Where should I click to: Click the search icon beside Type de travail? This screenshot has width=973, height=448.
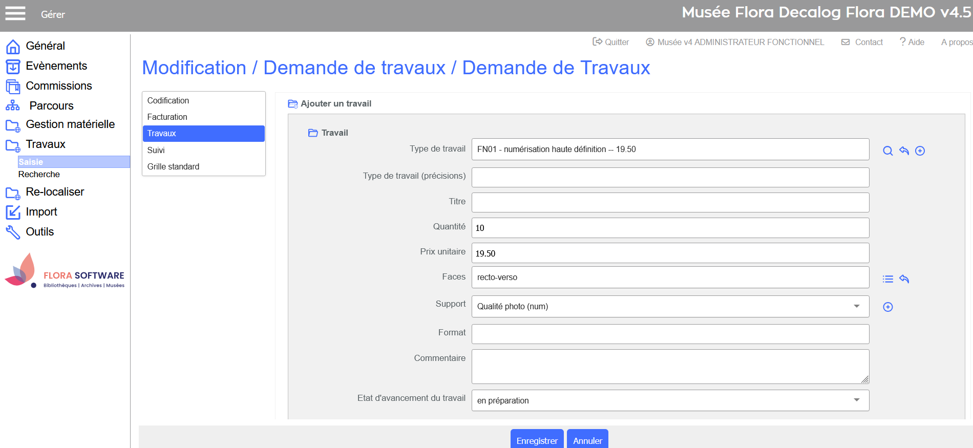(x=887, y=151)
